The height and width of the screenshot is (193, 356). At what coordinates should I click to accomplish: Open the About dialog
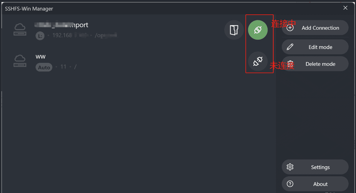315,184
